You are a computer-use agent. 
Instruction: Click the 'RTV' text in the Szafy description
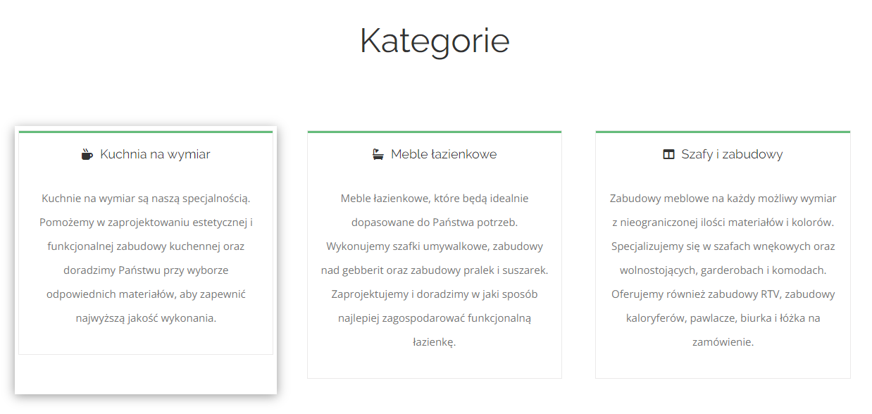click(771, 294)
